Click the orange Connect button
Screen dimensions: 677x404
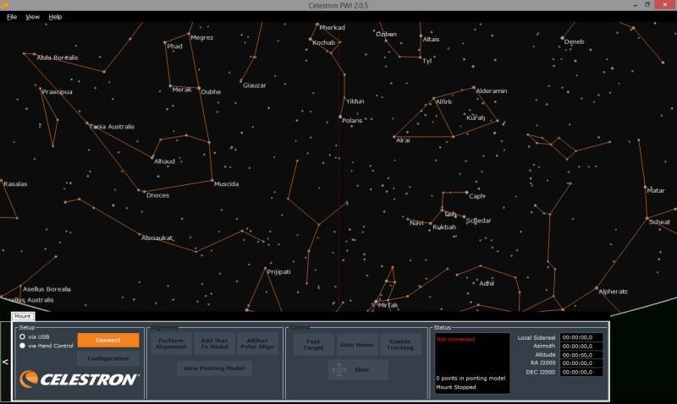108,340
